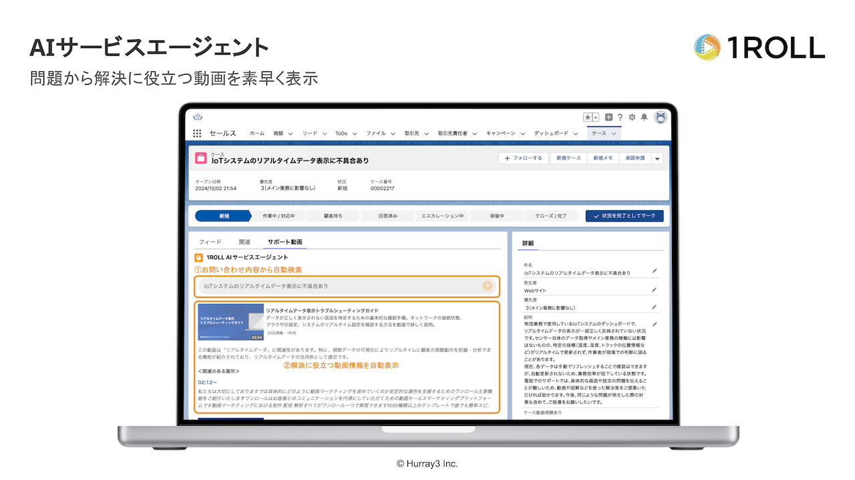Open the more actions dropdown beside 承認申請
The width and height of the screenshot is (855, 480).
click(657, 159)
